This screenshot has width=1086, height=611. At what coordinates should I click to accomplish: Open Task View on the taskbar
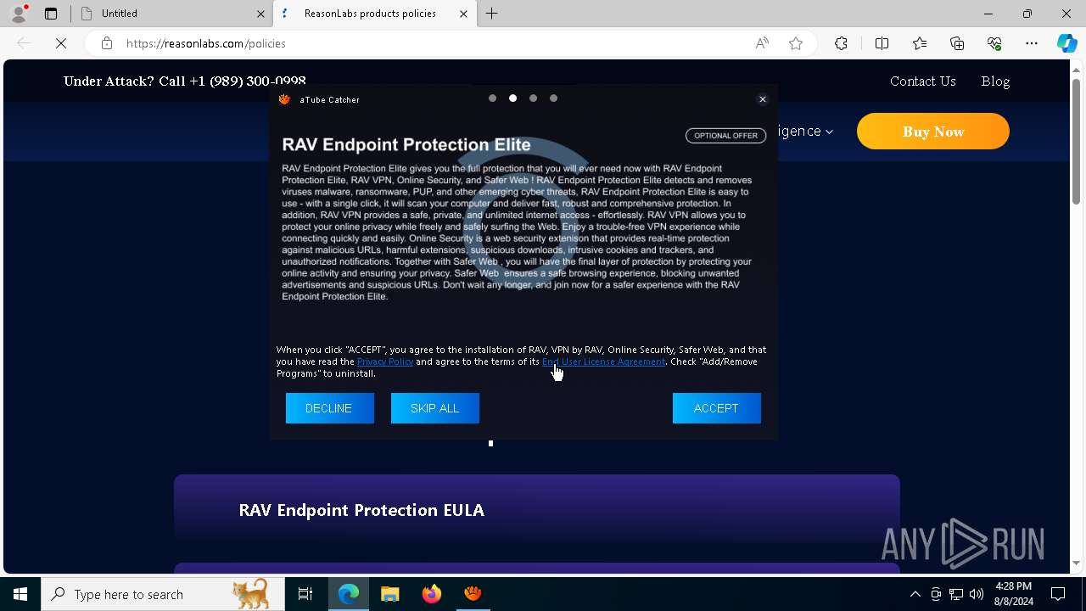click(305, 594)
